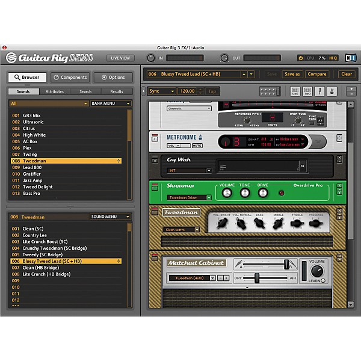Click the Native Instruments logo icon
The width and height of the screenshot is (361, 361).
[x=350, y=58]
